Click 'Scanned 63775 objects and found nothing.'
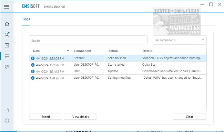This screenshot has height=132, width=224. 171,58
